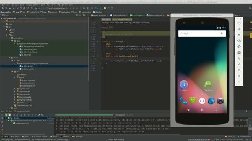This screenshot has height=141, width=252.
Task: Tap the on-screen Home navigation button
Action: point(202,110)
